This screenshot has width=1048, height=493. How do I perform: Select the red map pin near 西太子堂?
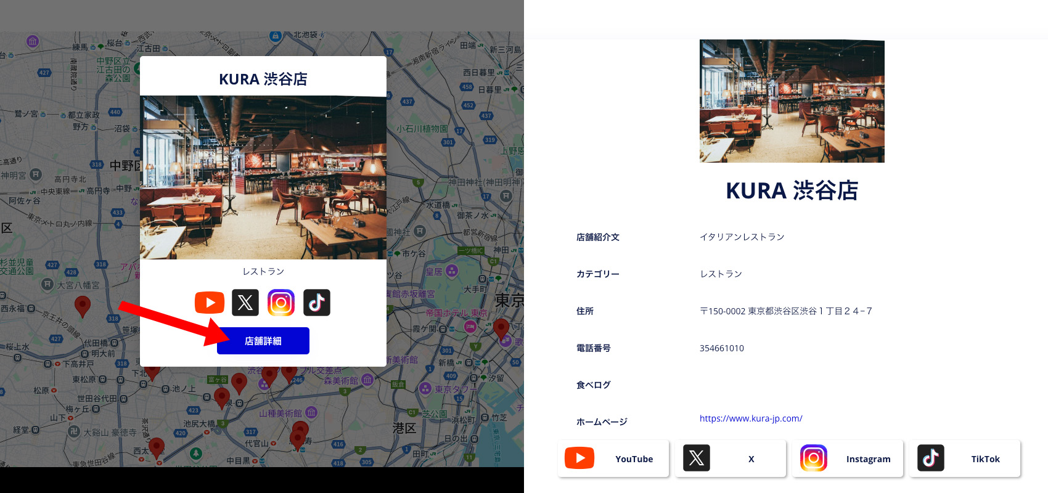(x=157, y=449)
